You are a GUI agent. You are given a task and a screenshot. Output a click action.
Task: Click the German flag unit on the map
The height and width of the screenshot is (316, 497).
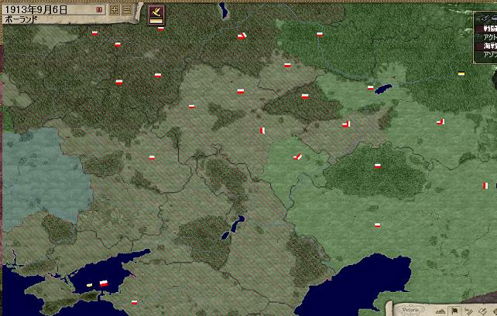pos(462,73)
